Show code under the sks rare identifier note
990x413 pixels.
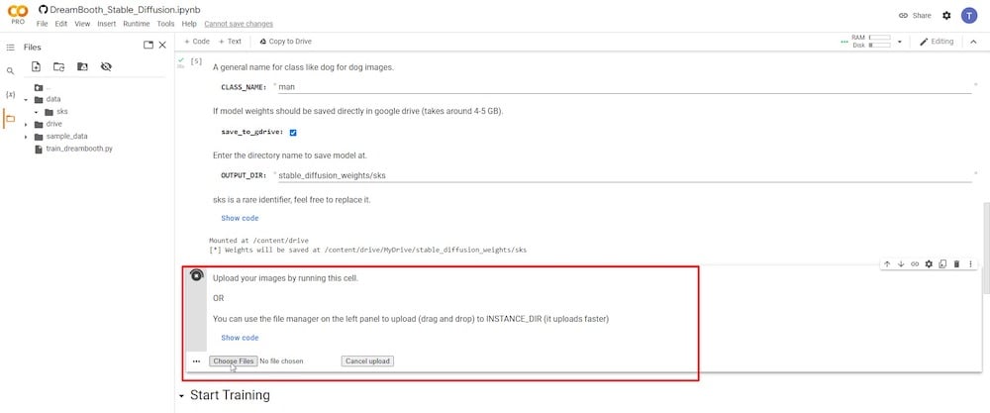tap(240, 219)
